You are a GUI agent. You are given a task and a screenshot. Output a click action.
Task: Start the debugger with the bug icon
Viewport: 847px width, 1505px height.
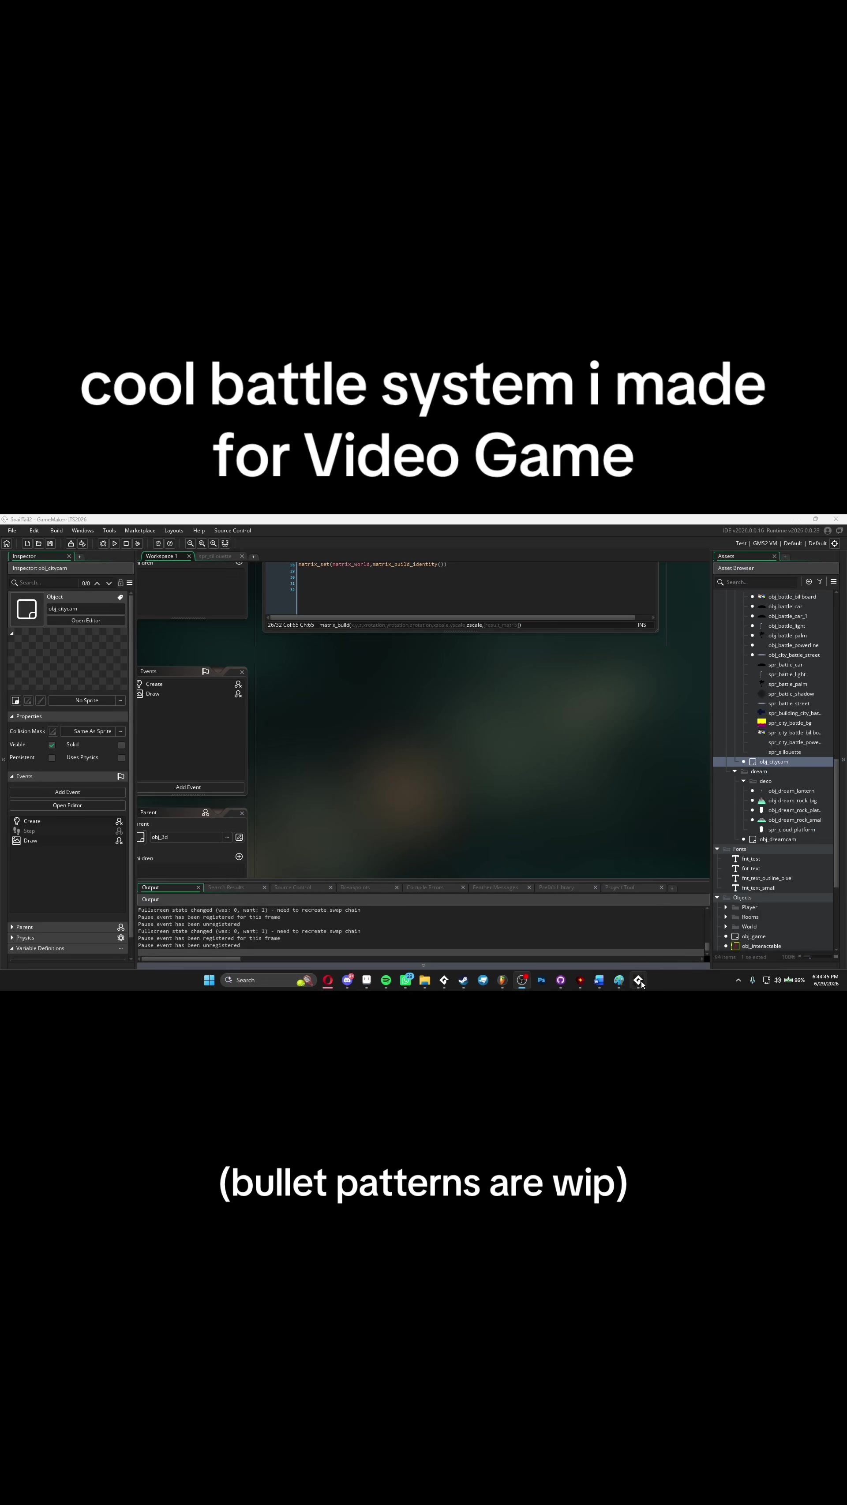[103, 543]
